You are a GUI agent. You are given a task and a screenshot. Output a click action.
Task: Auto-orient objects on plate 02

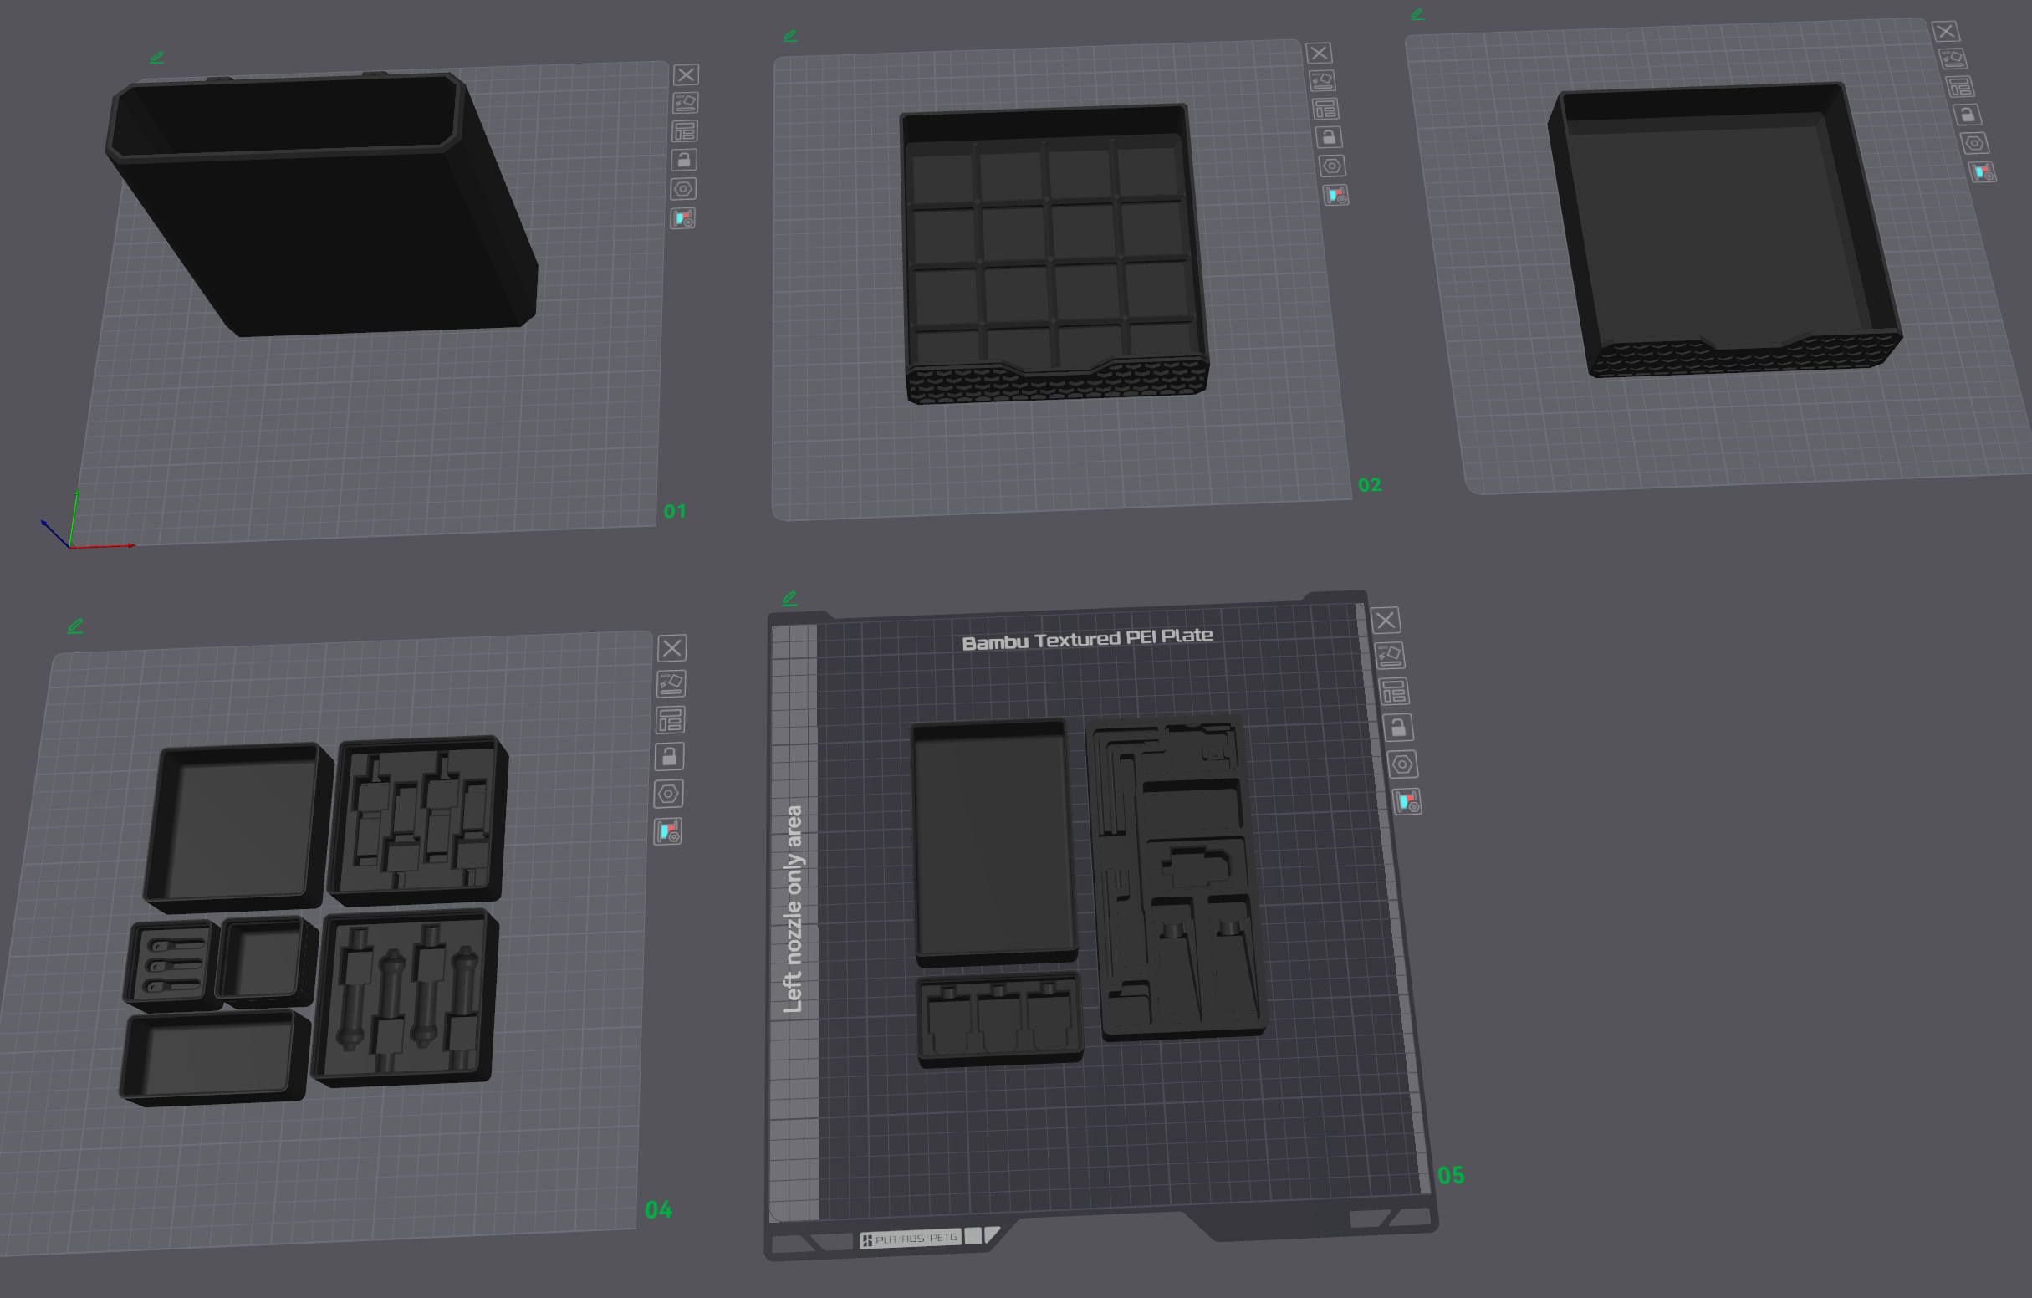[1322, 81]
